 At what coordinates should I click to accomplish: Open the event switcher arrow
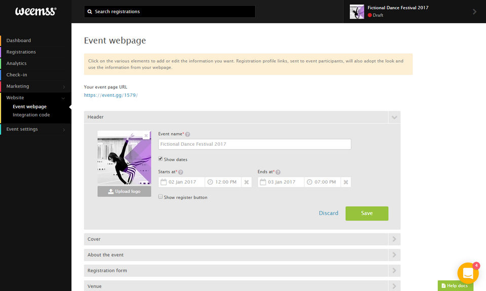(x=474, y=12)
